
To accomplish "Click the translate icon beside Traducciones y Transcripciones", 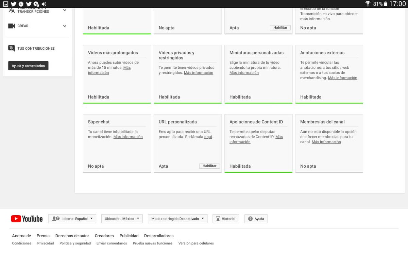I will click(x=12, y=10).
